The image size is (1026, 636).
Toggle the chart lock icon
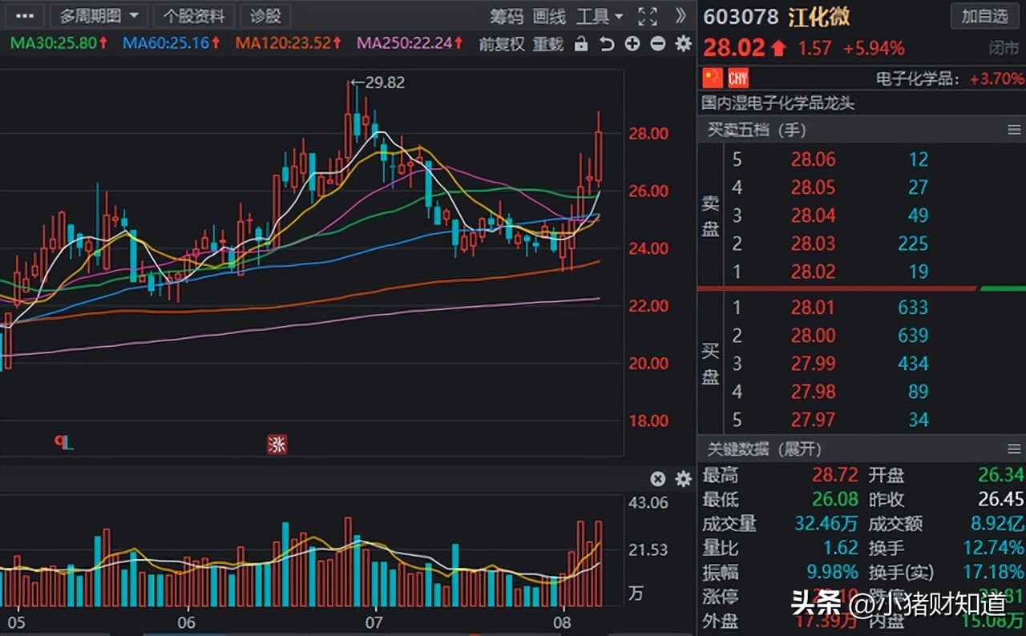coord(581,45)
